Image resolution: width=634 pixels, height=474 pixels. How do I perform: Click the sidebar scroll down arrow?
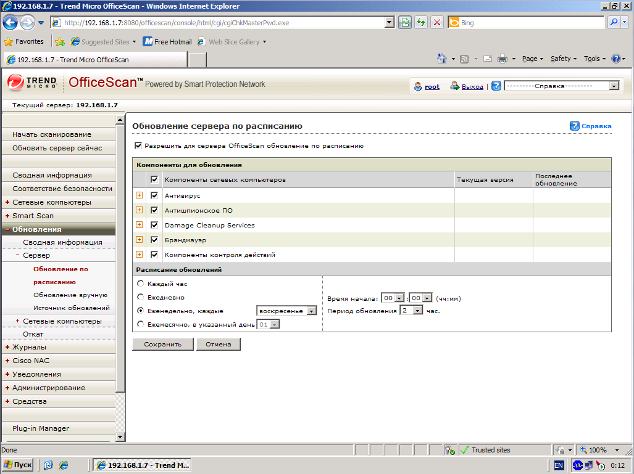(120, 437)
